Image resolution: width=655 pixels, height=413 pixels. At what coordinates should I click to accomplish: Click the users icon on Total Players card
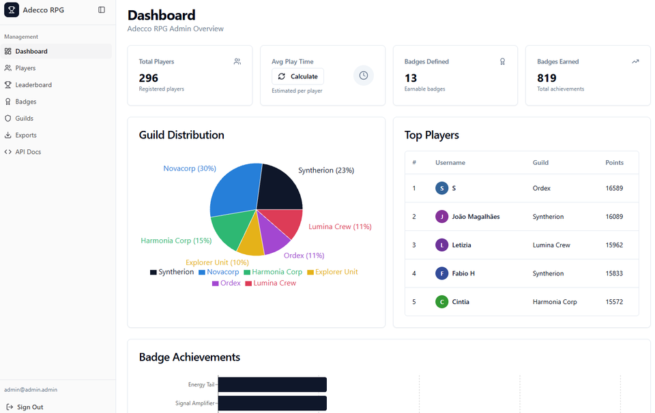[x=237, y=61]
